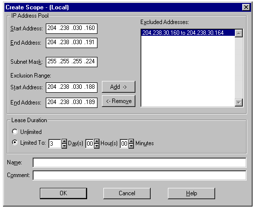This screenshot has width=255, height=208.
Task: Confirm the scope with OK
Action: pyautogui.click(x=64, y=193)
